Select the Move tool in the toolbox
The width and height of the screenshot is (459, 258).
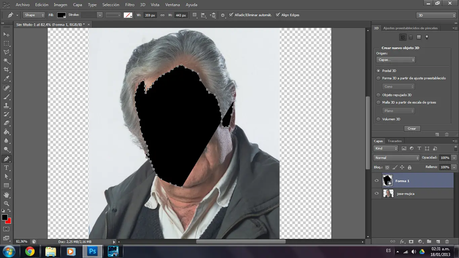[6, 35]
